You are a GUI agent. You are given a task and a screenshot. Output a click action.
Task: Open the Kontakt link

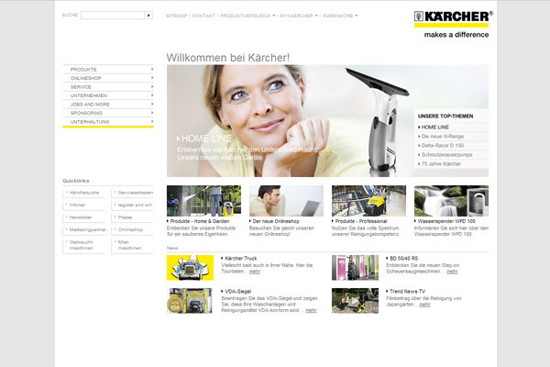click(203, 16)
